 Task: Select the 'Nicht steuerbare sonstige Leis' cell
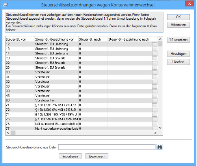pos(57,129)
